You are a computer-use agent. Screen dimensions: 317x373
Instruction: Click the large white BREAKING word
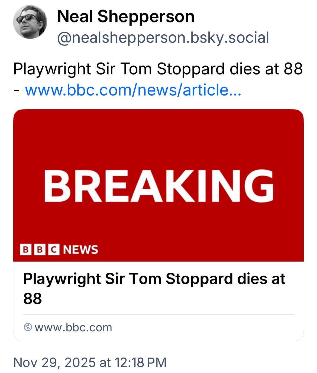(x=158, y=186)
